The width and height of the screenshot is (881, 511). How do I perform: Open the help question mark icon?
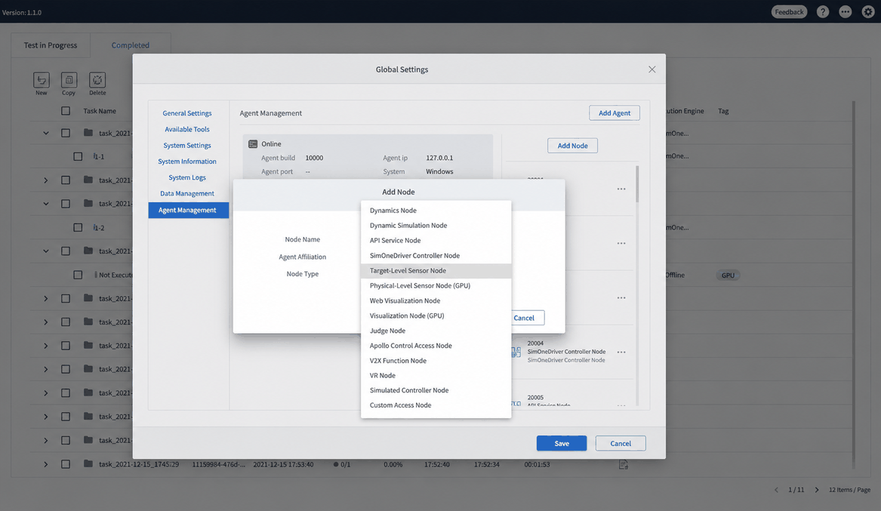coord(823,12)
